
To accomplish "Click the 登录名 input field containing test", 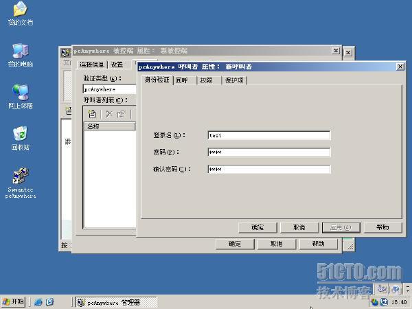I will [x=268, y=135].
